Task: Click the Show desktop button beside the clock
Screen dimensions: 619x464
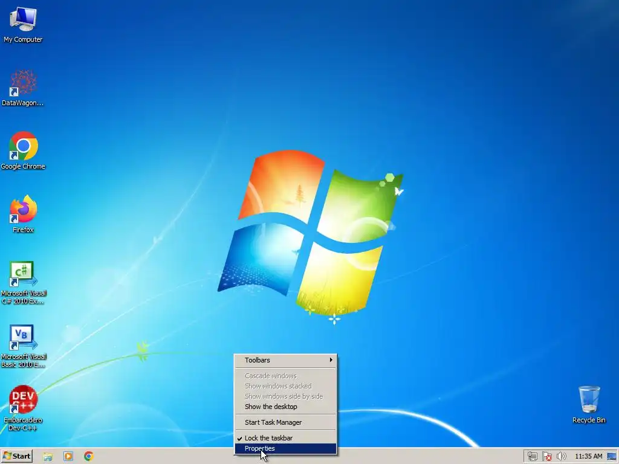Action: (x=612, y=457)
